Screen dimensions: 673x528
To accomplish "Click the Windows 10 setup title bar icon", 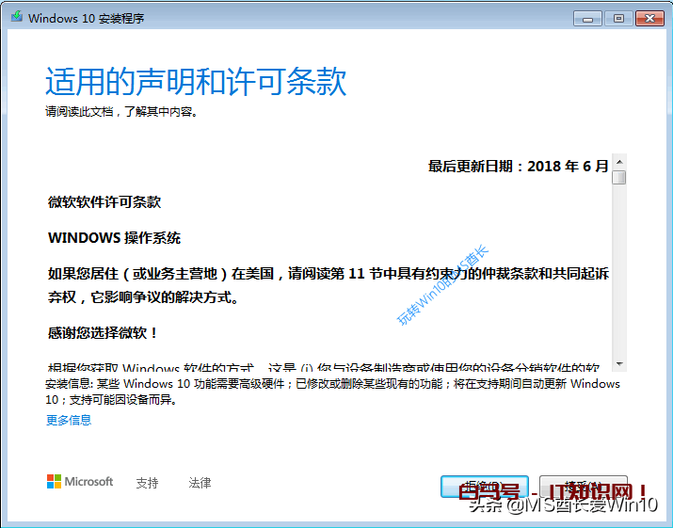I will 16,18.
